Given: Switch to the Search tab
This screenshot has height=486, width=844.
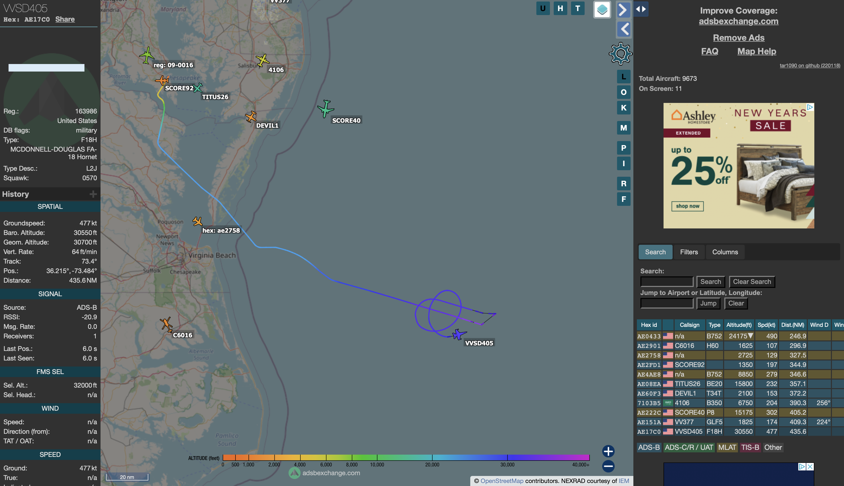Looking at the screenshot, I should click(x=655, y=252).
